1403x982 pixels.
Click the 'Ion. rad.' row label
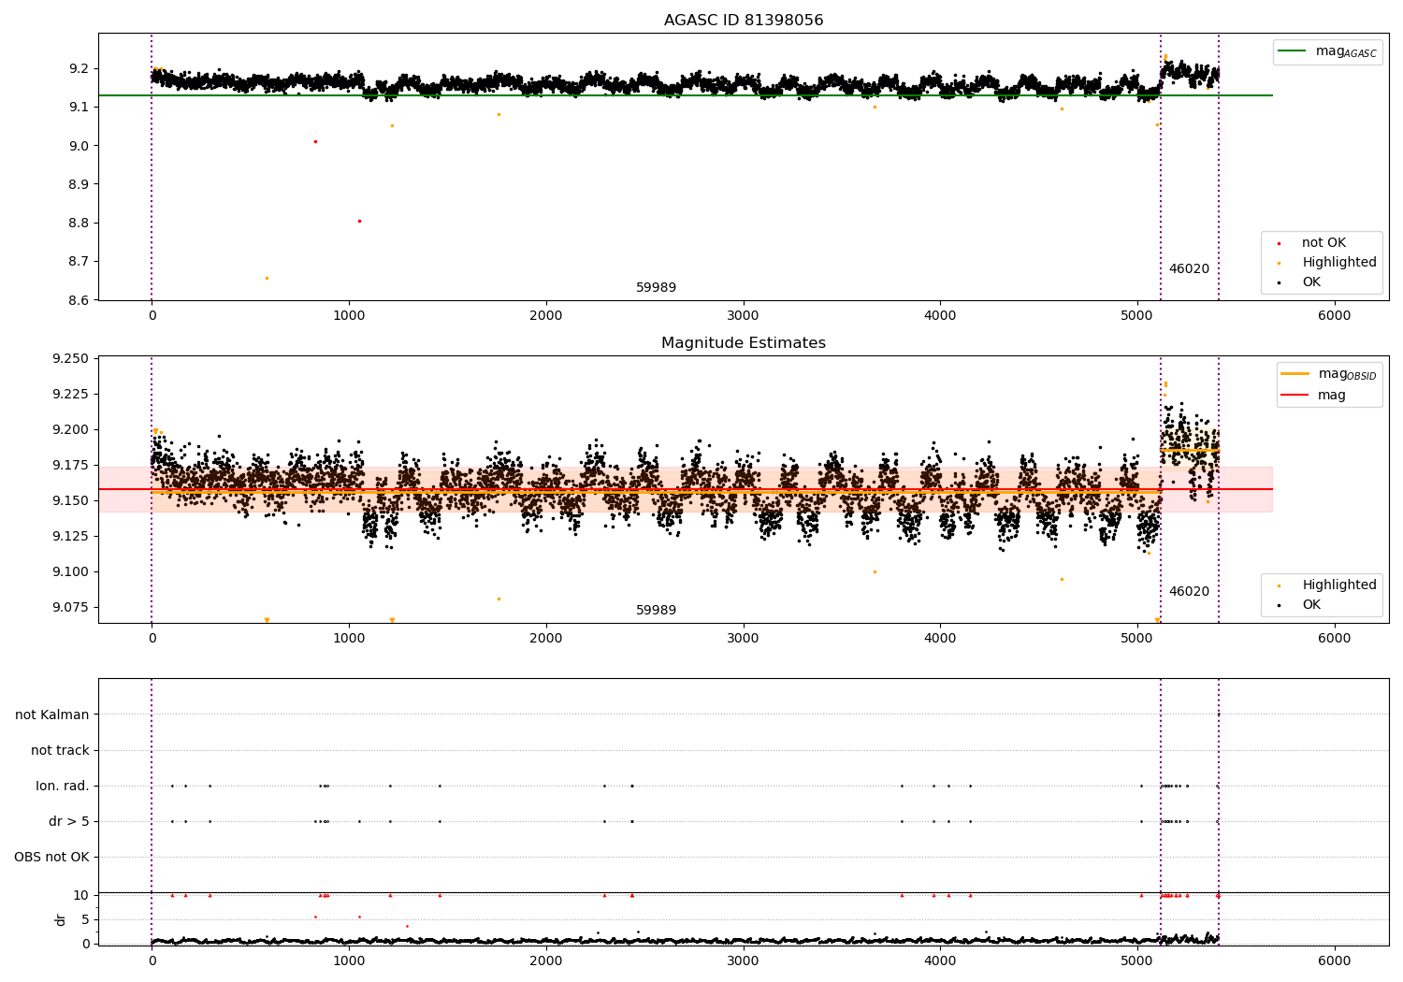point(63,787)
